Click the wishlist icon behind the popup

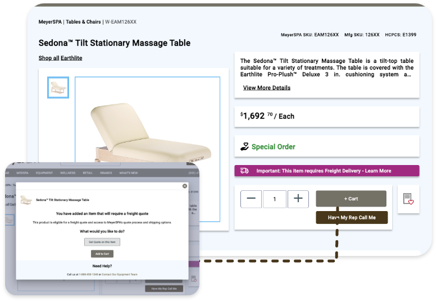tap(194, 278)
